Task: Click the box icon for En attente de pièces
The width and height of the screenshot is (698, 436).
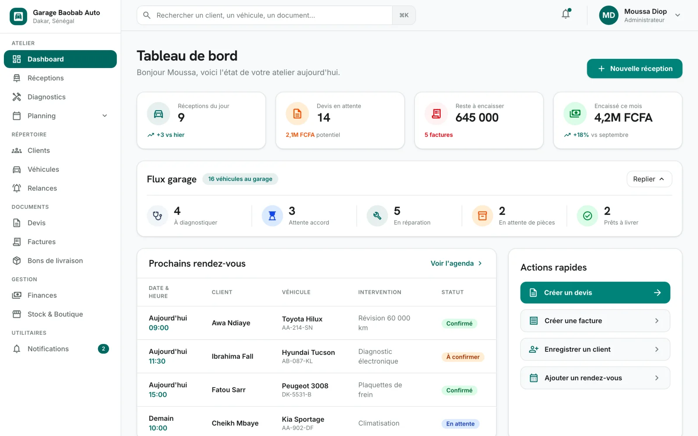Action: coord(482,216)
